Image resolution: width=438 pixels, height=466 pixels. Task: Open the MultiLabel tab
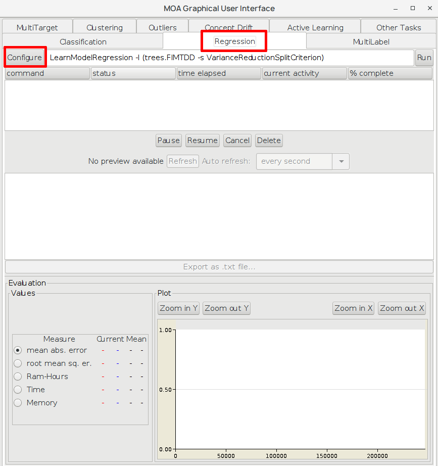click(371, 41)
